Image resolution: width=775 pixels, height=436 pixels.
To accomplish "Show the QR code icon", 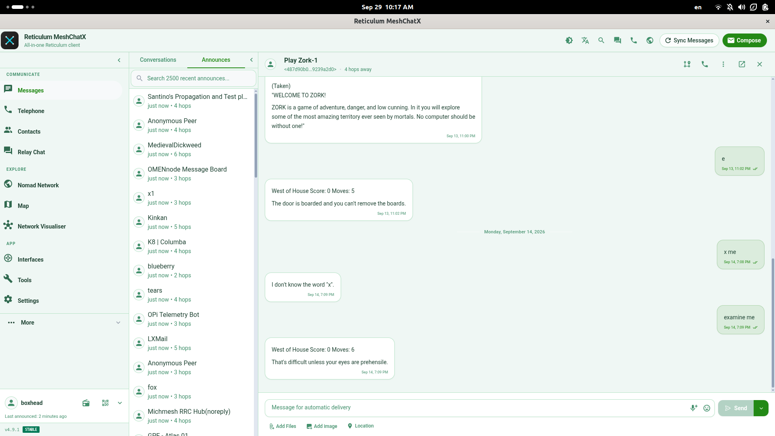I will coord(105,403).
